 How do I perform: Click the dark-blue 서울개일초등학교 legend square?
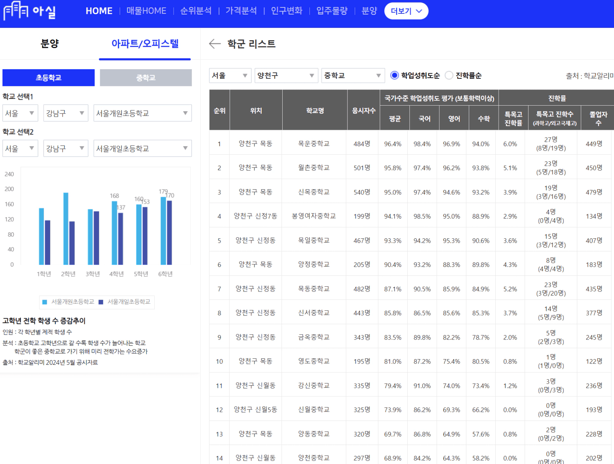[101, 302]
